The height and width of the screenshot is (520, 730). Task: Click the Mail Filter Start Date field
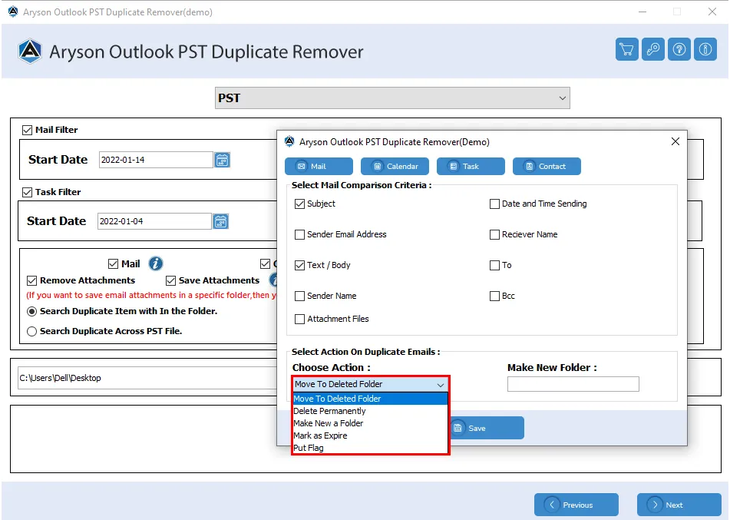tap(156, 160)
